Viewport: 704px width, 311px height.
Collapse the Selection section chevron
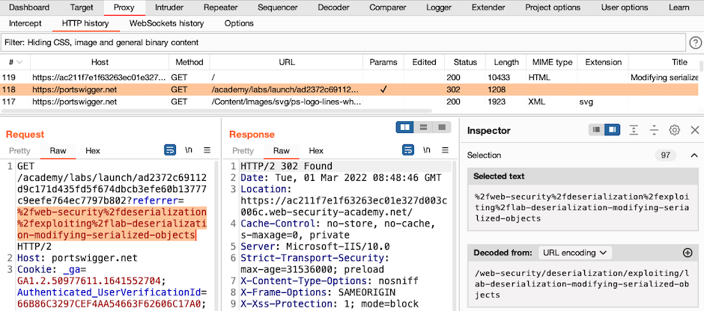pos(694,155)
